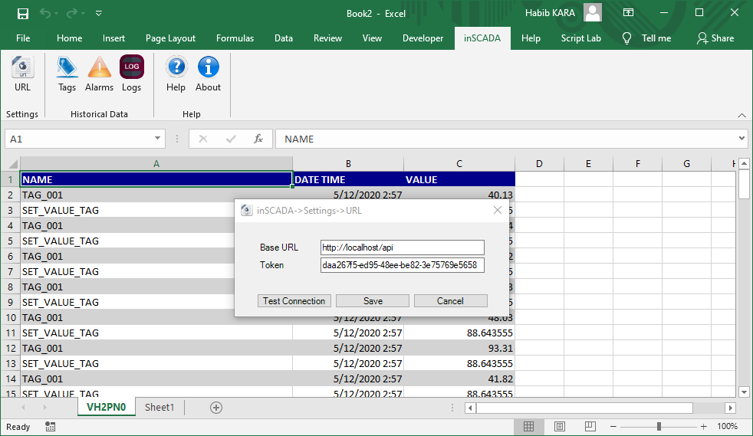Viewport: 753px width, 436px height.
Task: Switch to the View ribbon tab
Action: coord(372,38)
